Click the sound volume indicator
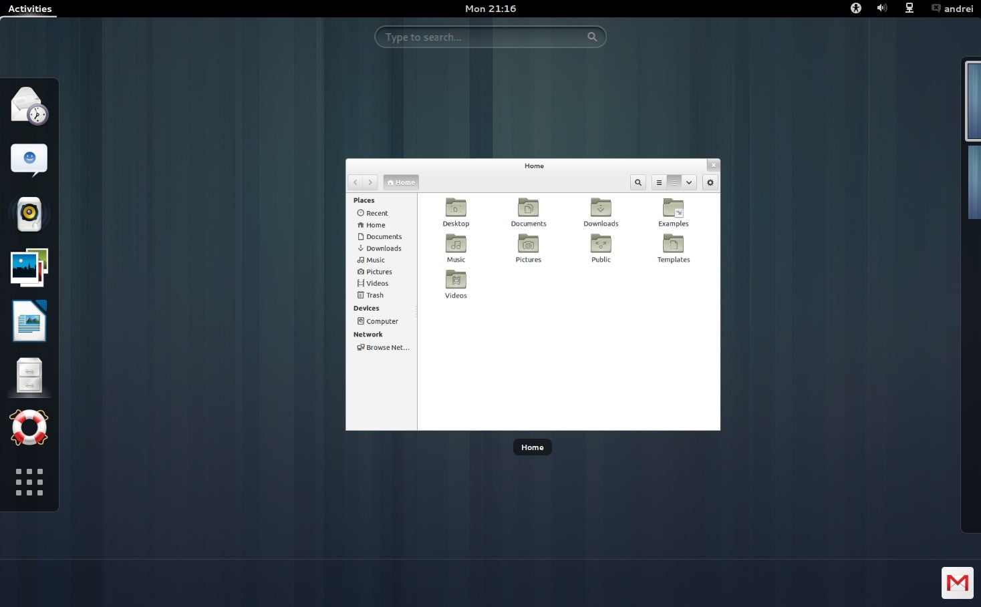Screen dimensions: 981x607 (881, 9)
